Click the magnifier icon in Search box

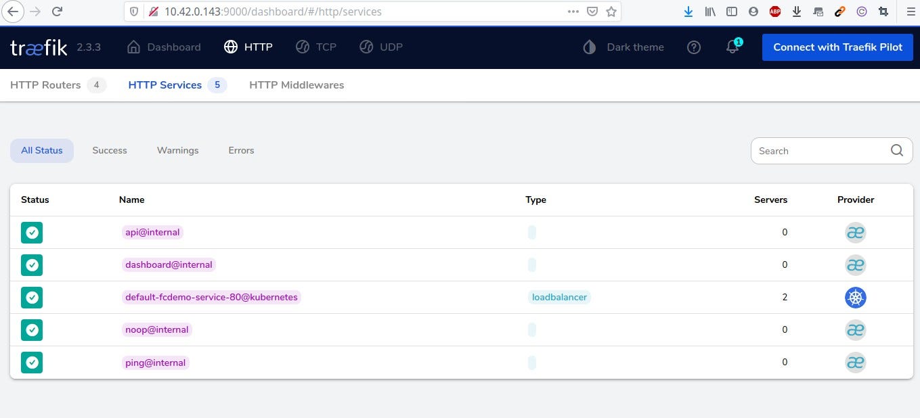pyautogui.click(x=897, y=151)
